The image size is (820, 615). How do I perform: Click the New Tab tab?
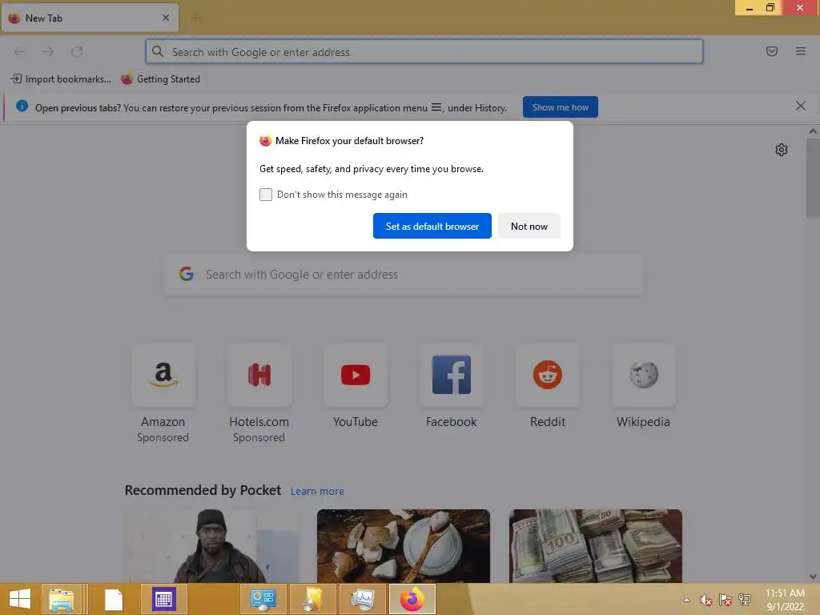(90, 18)
